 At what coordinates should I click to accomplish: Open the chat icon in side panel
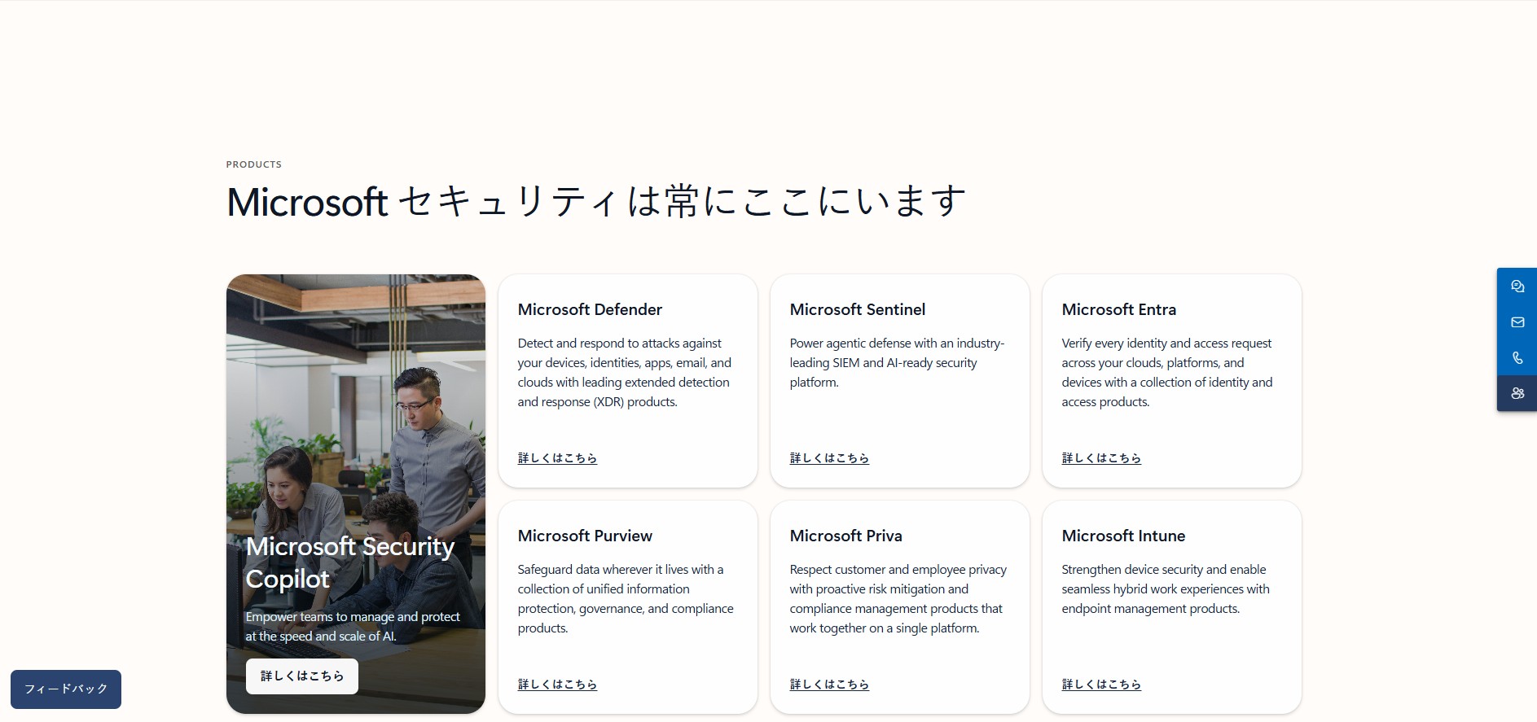click(1517, 287)
